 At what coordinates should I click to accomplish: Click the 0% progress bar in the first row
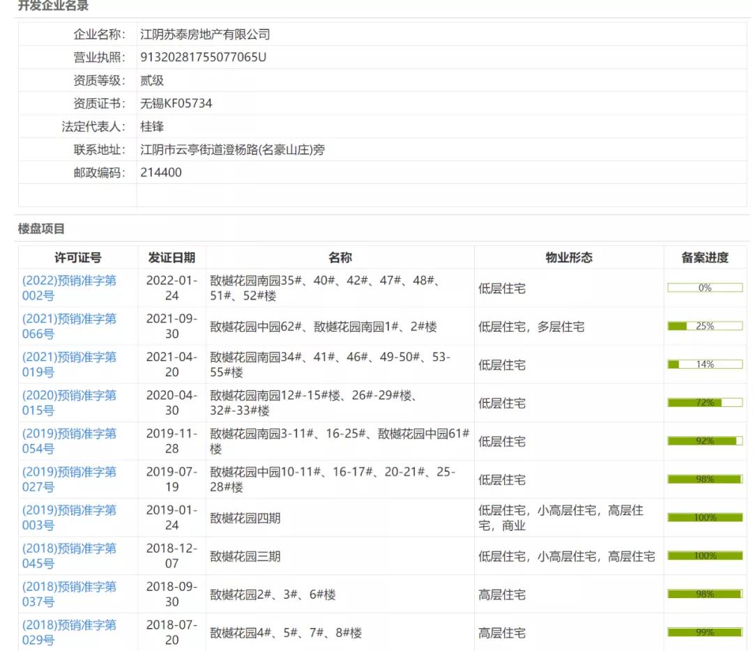coord(705,286)
